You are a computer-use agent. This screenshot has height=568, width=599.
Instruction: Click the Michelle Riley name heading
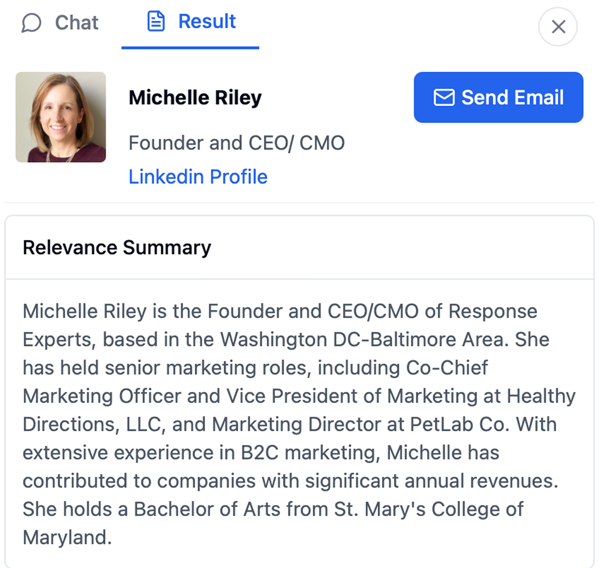[x=195, y=97]
